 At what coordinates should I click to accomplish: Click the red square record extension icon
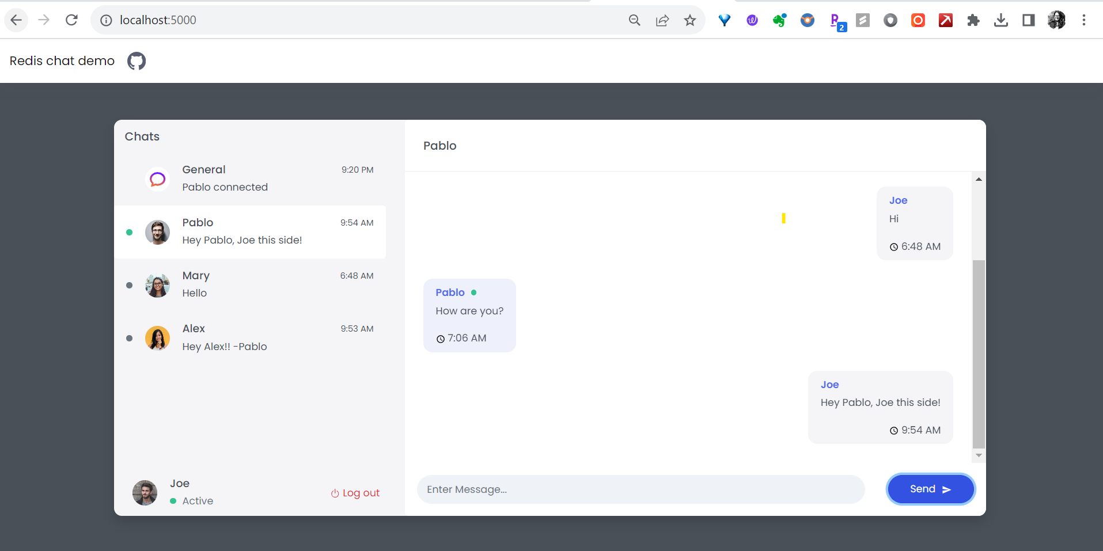click(918, 20)
